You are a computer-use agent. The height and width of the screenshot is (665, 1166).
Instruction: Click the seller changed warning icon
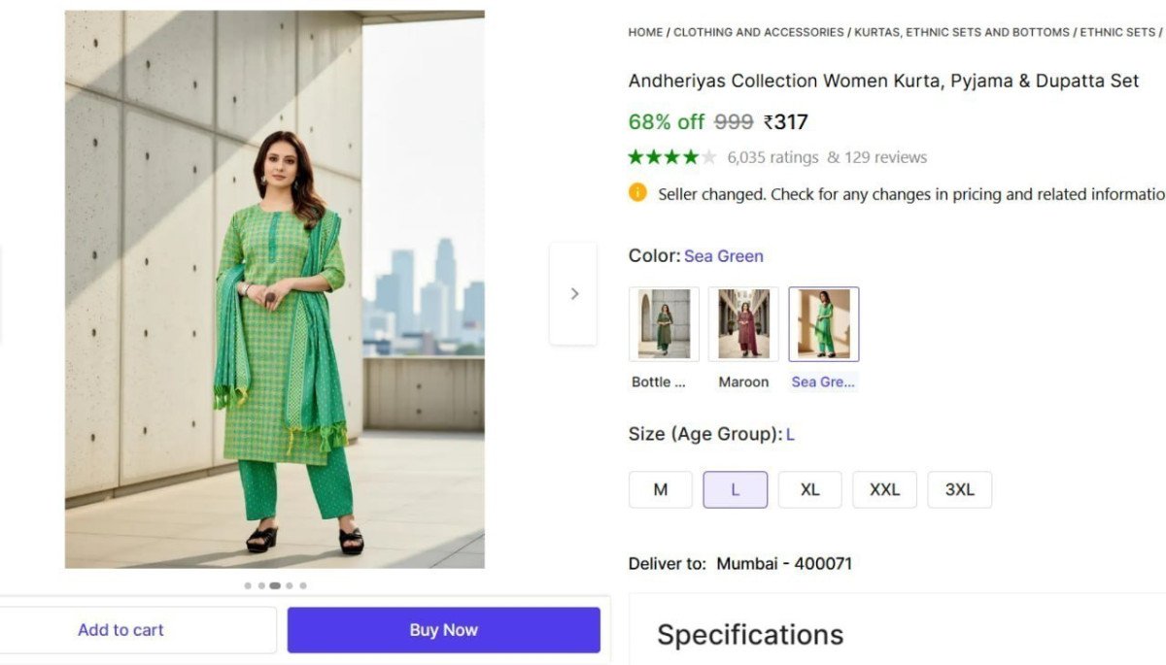tap(637, 193)
